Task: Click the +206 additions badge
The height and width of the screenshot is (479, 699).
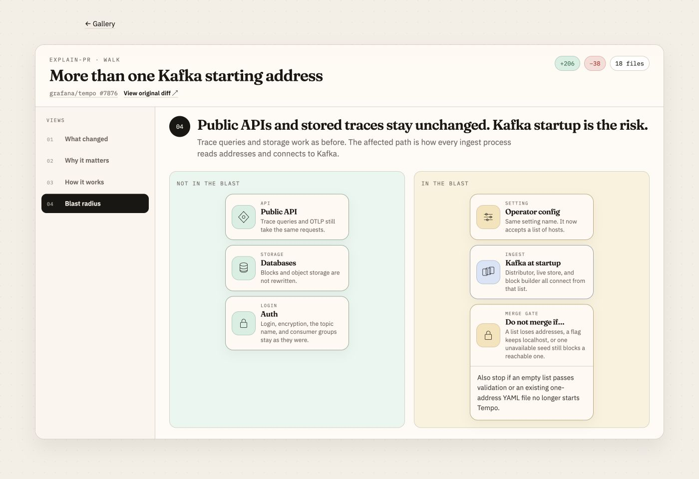Action: pyautogui.click(x=567, y=63)
